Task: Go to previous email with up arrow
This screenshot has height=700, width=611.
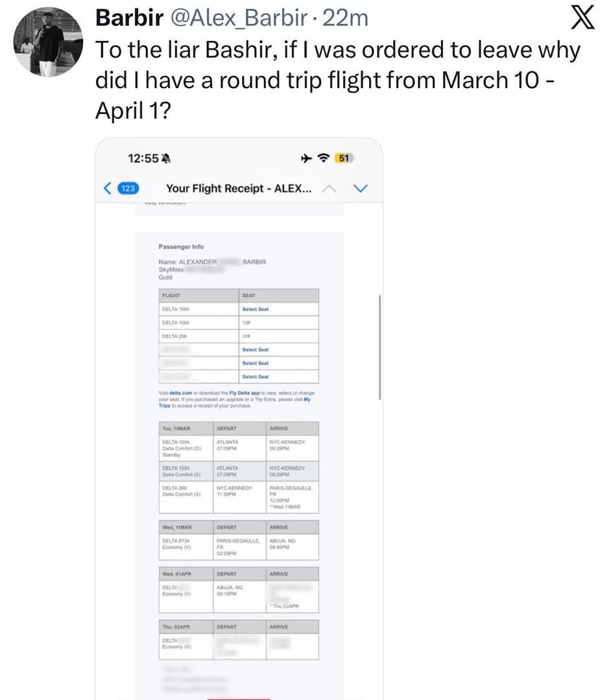Action: click(329, 189)
